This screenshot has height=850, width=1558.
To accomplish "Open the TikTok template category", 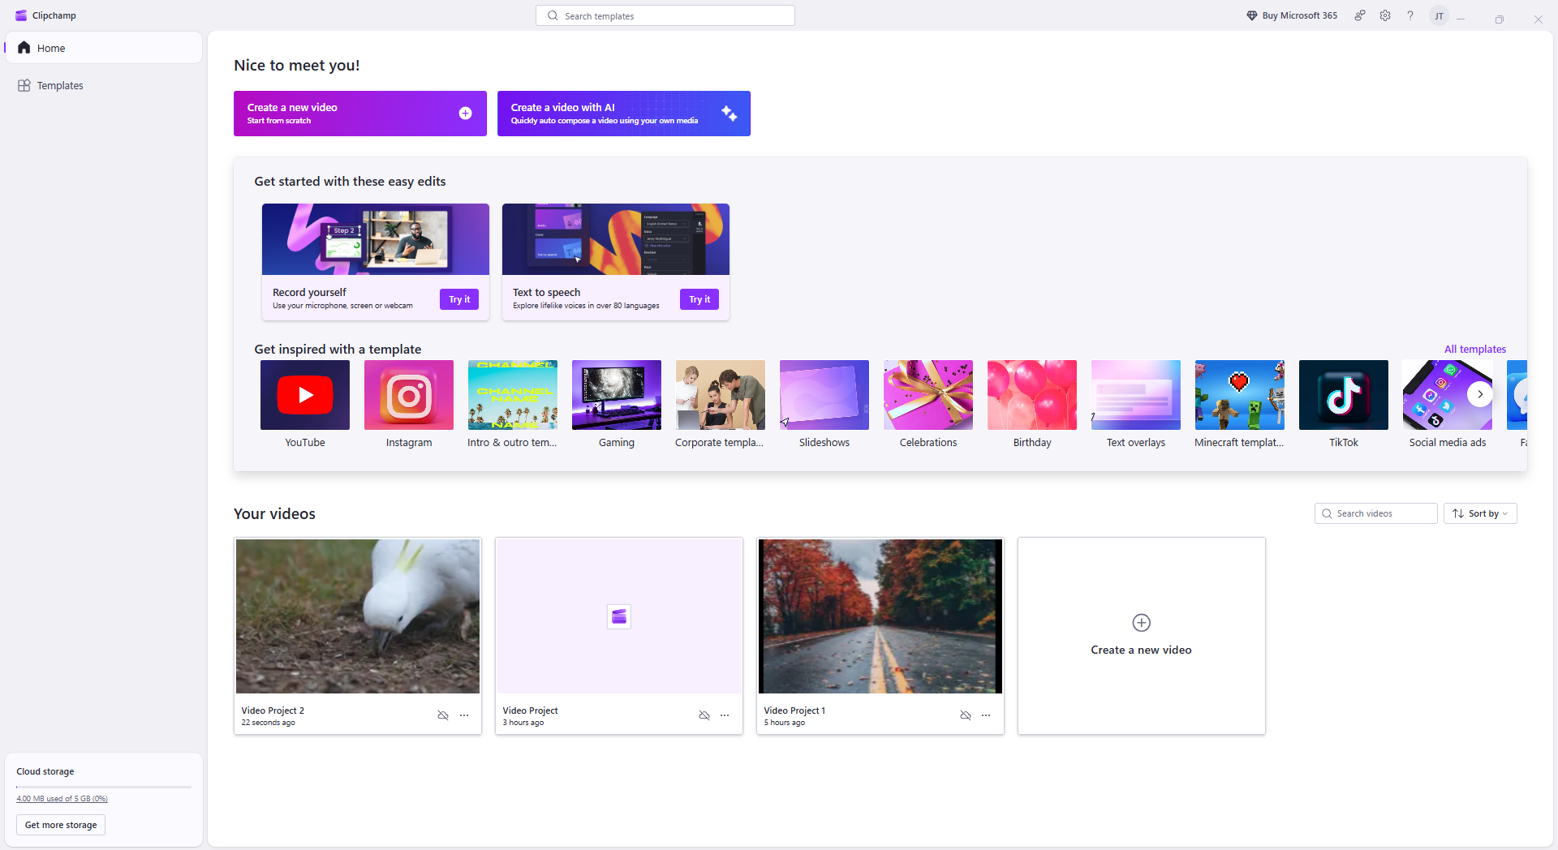I will 1343,396.
